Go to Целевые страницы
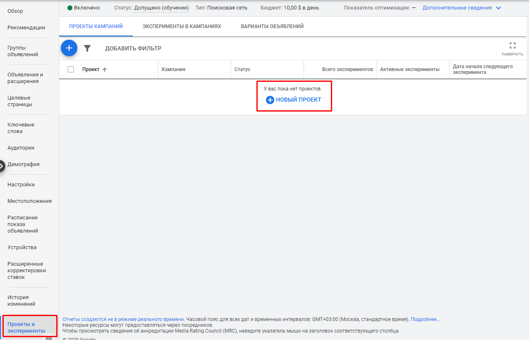The image size is (529, 340). pyautogui.click(x=20, y=101)
